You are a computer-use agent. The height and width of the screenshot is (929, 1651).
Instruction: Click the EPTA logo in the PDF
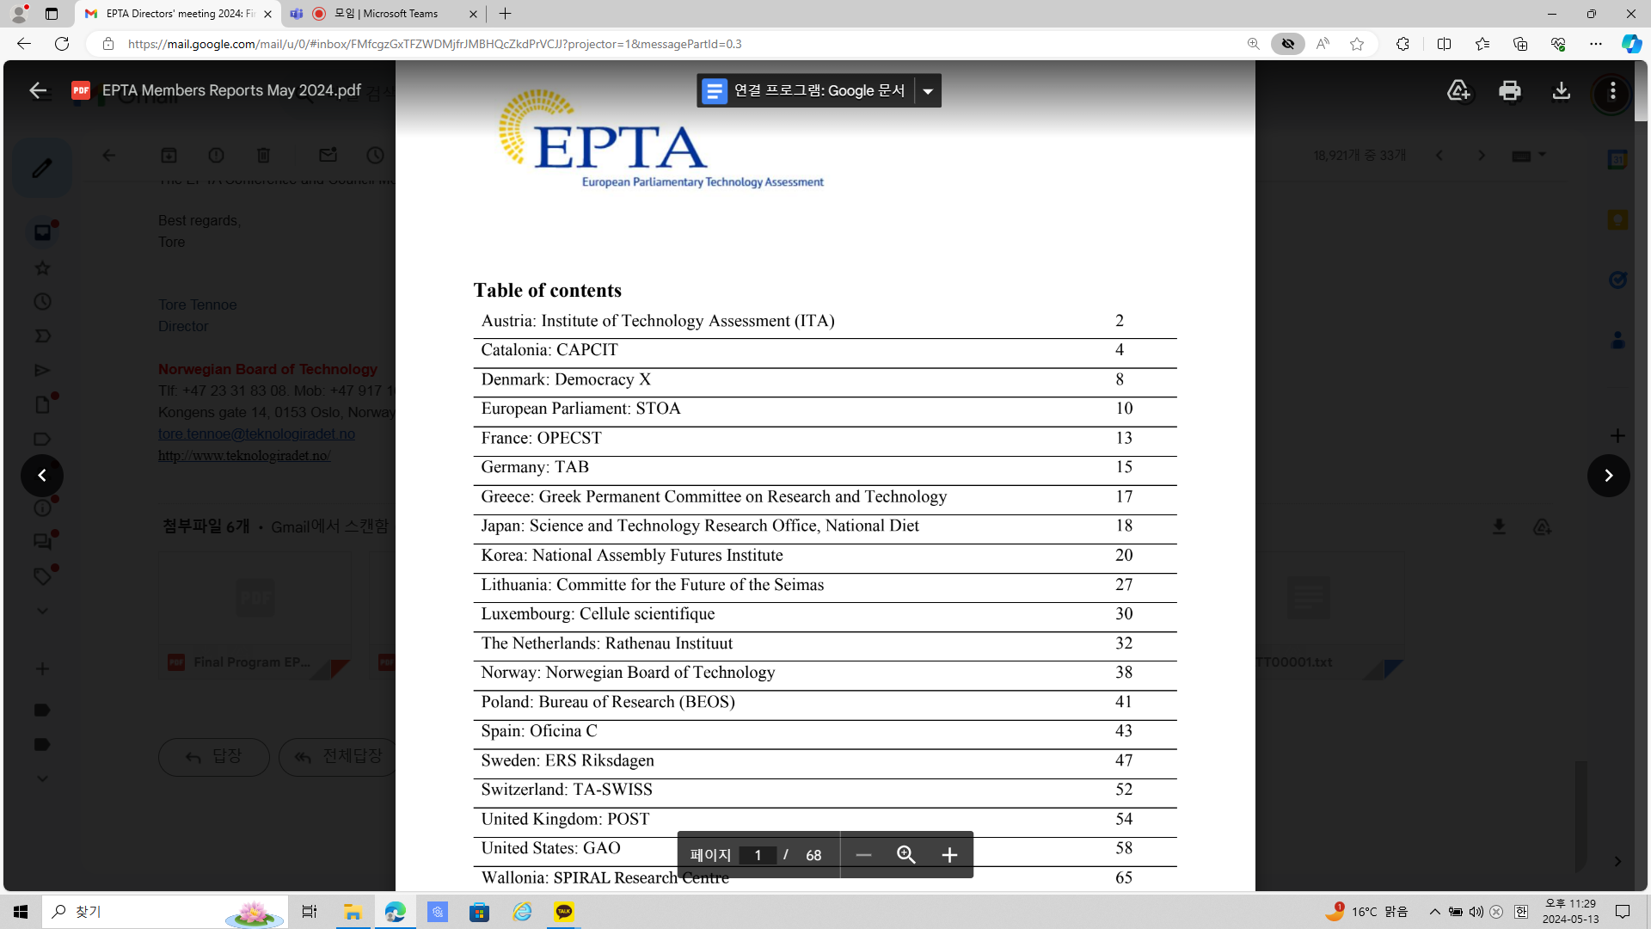coord(661,138)
